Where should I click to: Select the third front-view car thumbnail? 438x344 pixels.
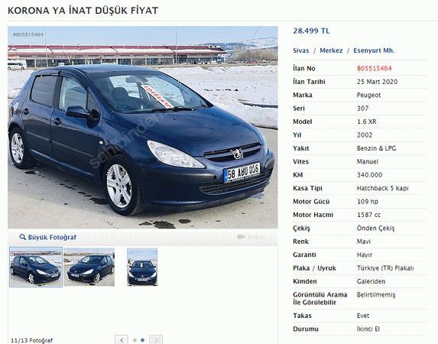pos(142,267)
